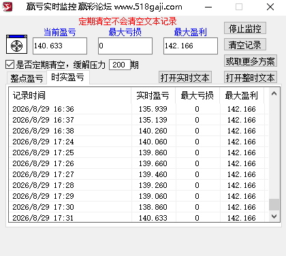Click the value 139.060
This screenshot has height=256, width=286.
tap(153, 196)
